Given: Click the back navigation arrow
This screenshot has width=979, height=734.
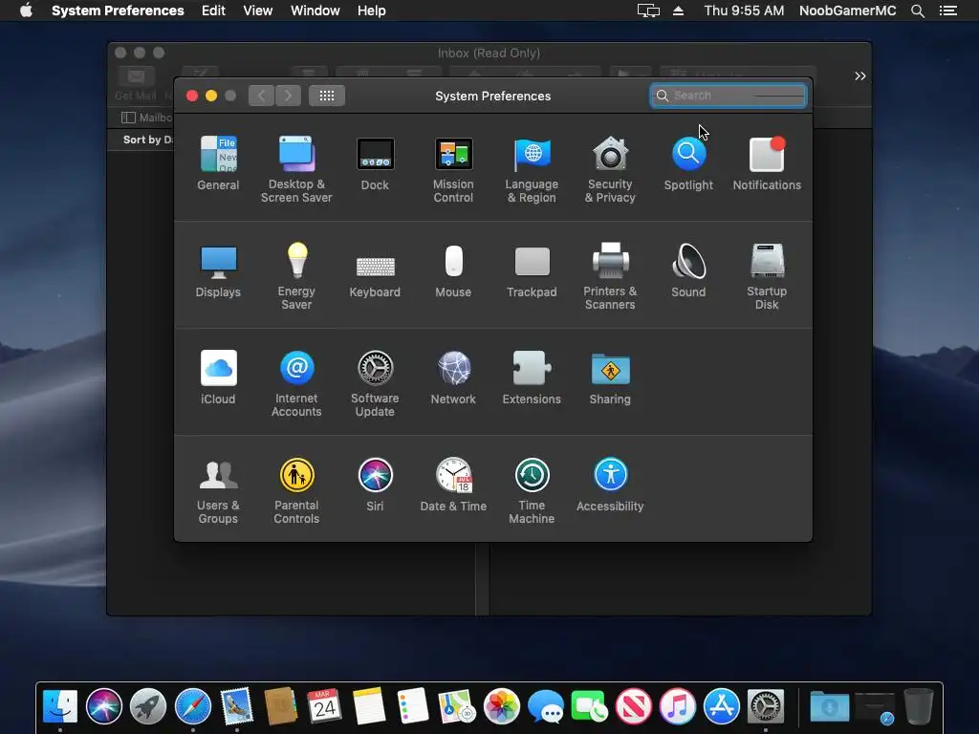Looking at the screenshot, I should click(261, 96).
